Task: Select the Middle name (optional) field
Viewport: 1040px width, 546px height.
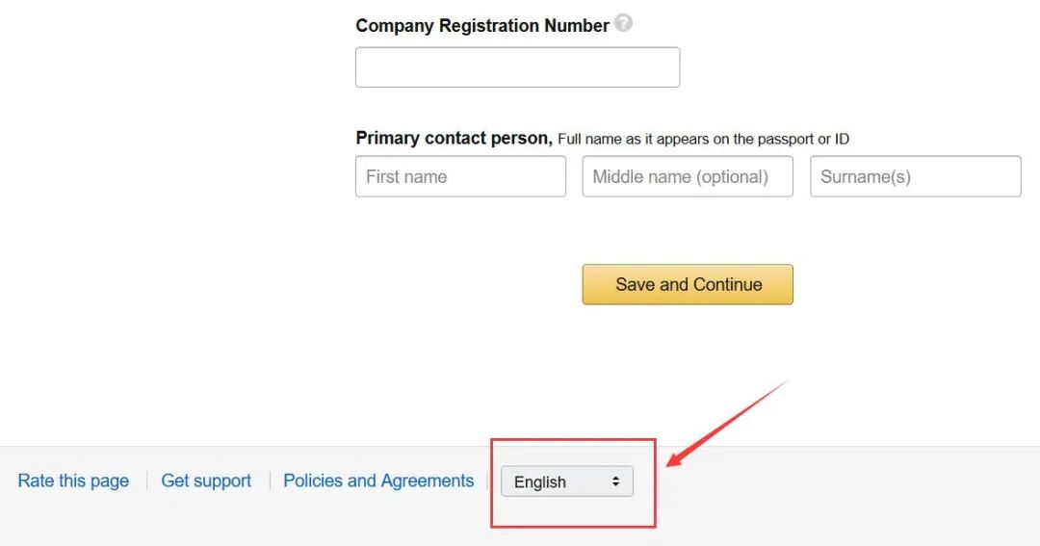Action: (x=687, y=177)
